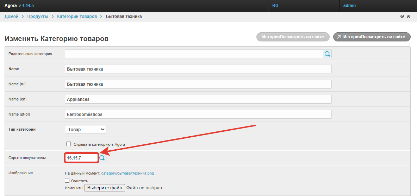Click the Выберите файл button

[x=105, y=188]
